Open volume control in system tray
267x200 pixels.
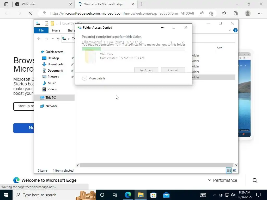(x=233, y=195)
